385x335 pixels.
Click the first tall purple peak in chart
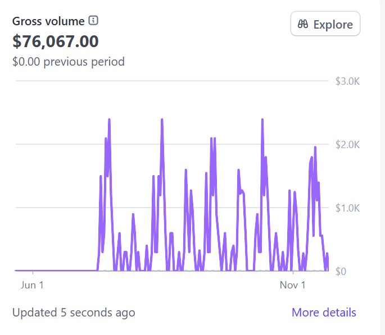coord(109,120)
